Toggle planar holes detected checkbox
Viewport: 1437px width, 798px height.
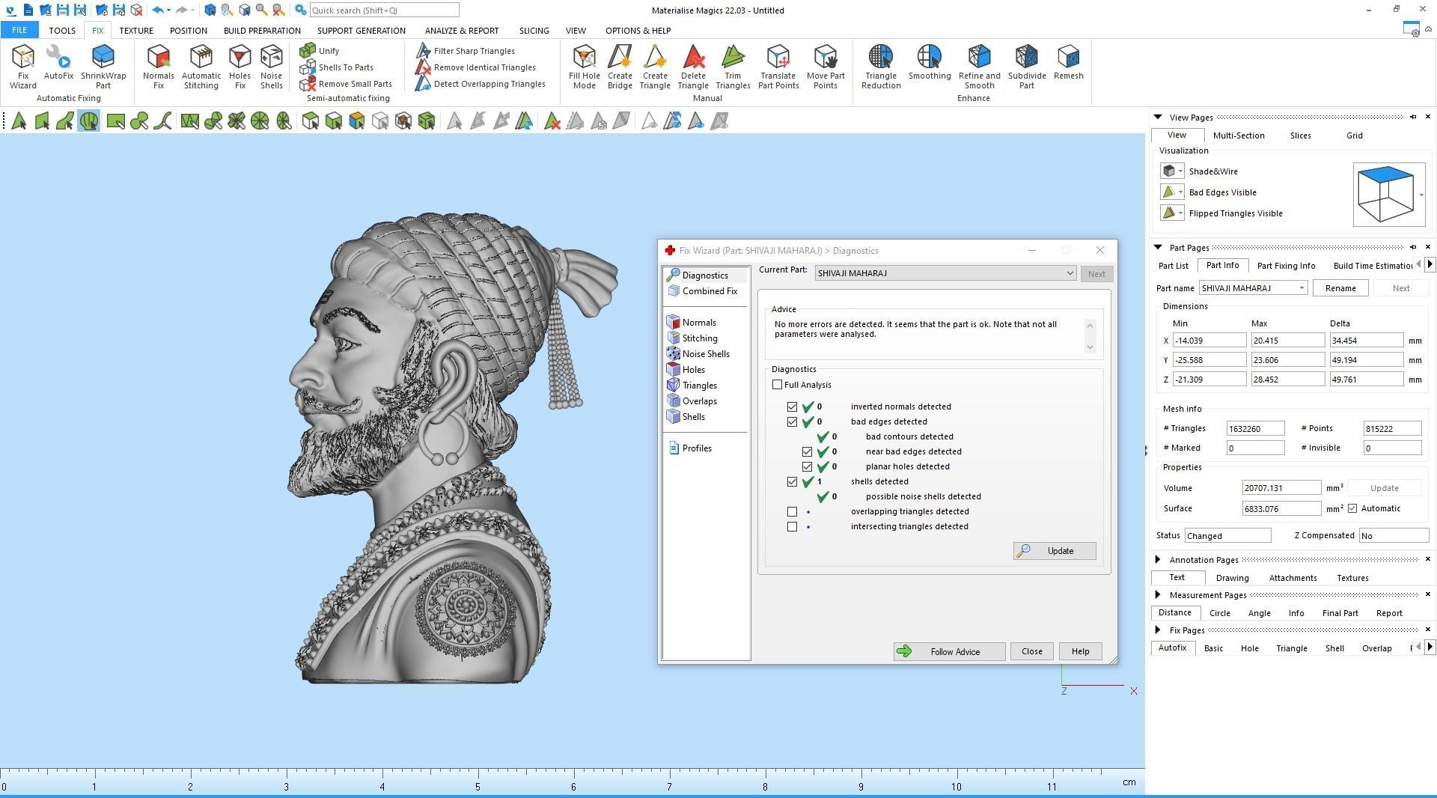(807, 466)
